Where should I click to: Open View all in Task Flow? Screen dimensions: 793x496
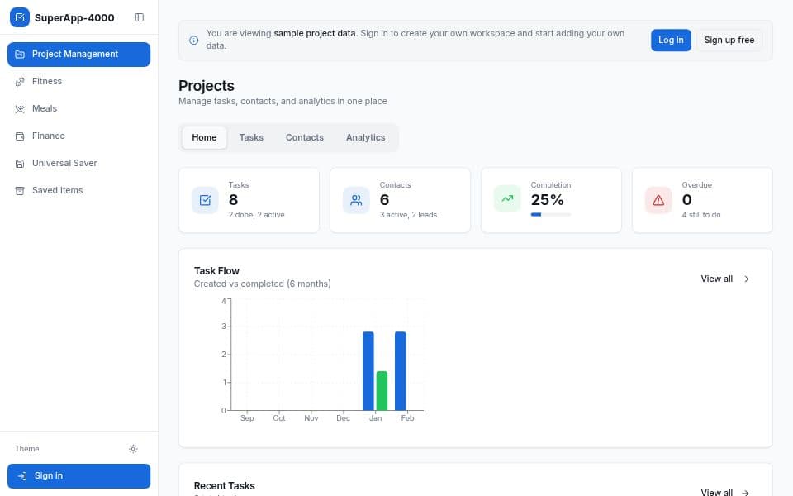click(724, 279)
